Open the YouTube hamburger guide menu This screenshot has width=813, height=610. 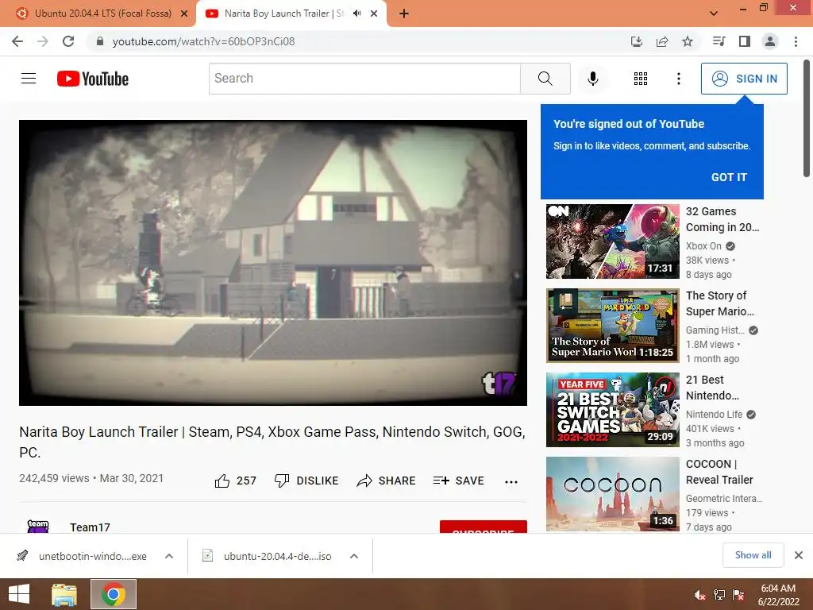pyautogui.click(x=29, y=79)
